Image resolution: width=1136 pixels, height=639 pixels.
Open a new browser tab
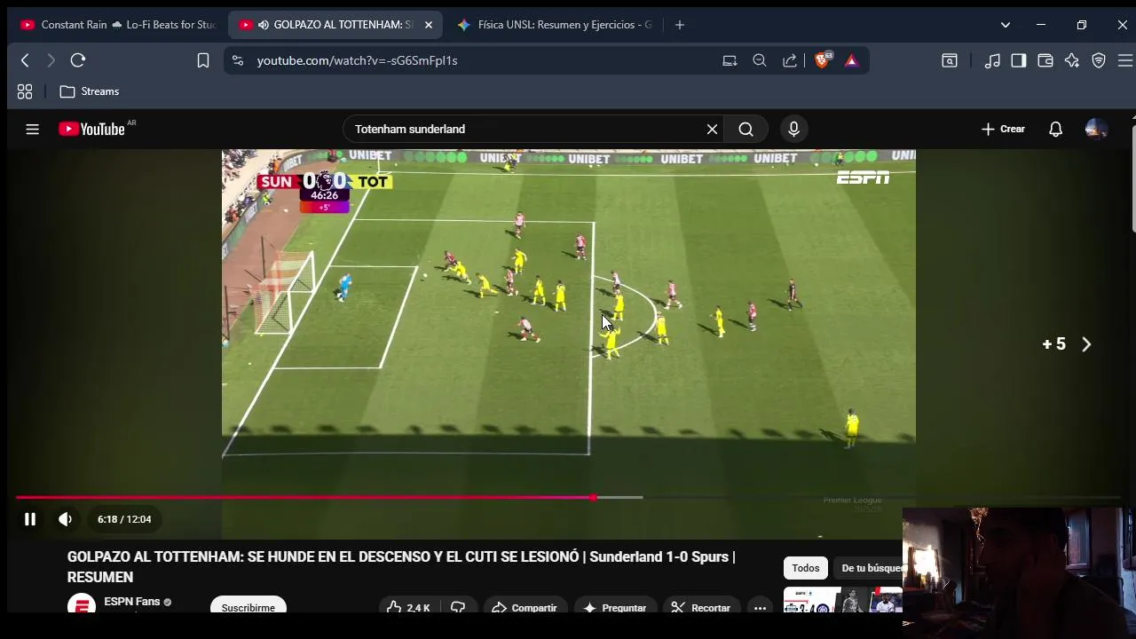click(680, 25)
